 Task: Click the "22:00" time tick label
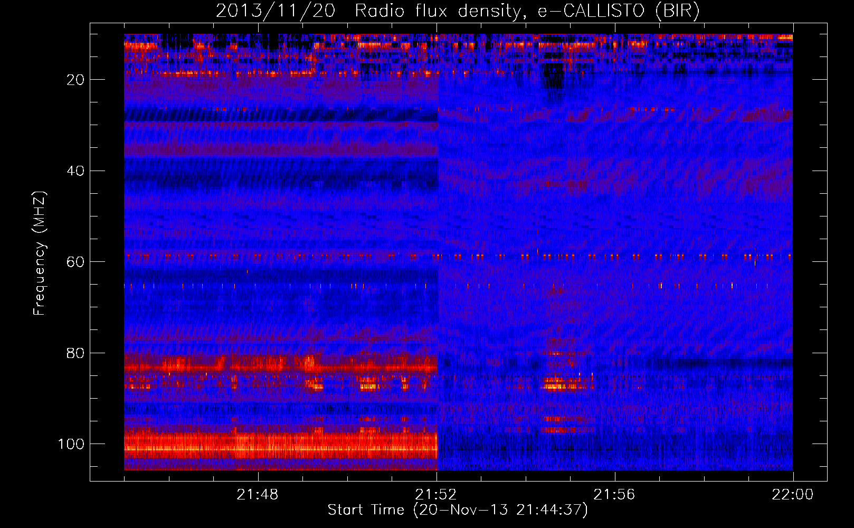point(793,495)
